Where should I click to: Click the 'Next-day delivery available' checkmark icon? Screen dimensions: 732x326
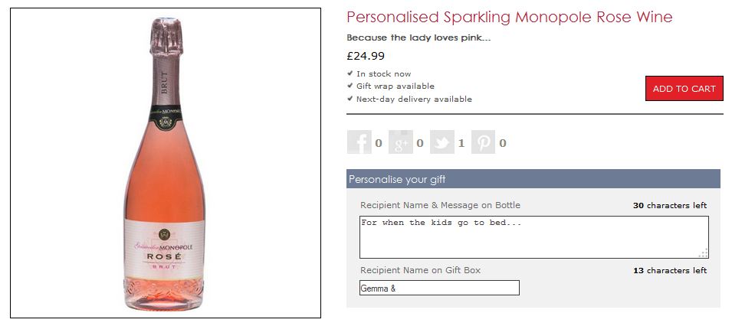(350, 99)
